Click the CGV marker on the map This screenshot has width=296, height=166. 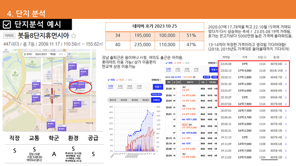coord(60,107)
